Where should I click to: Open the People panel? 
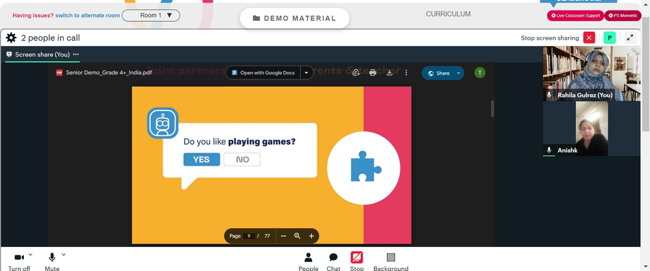(308, 261)
